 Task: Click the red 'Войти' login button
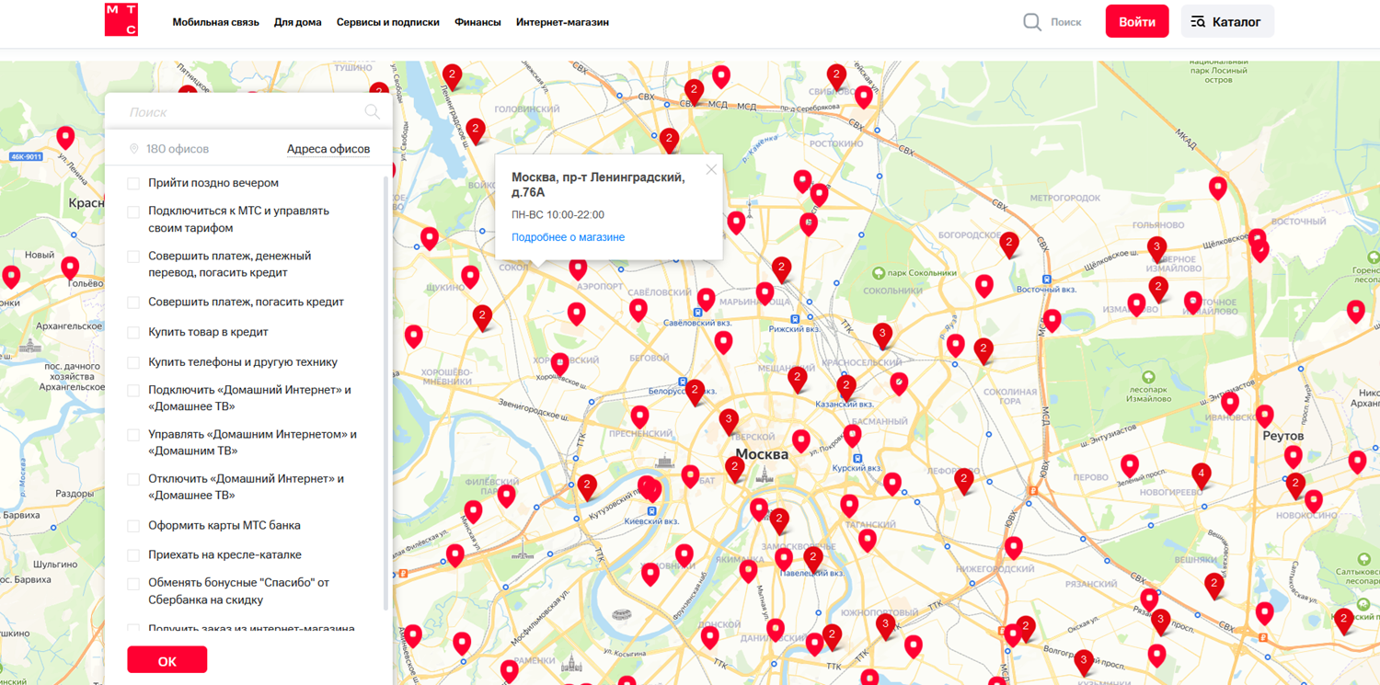[x=1137, y=21]
